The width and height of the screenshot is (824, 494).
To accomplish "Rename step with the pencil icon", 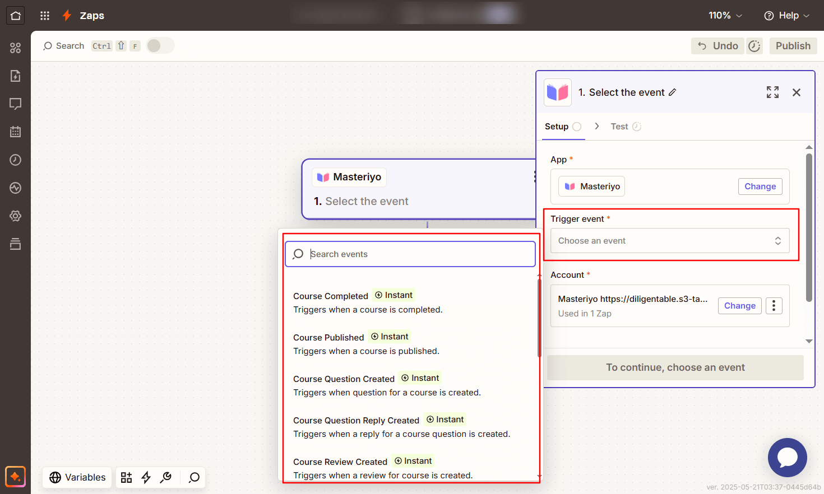I will pyautogui.click(x=673, y=92).
